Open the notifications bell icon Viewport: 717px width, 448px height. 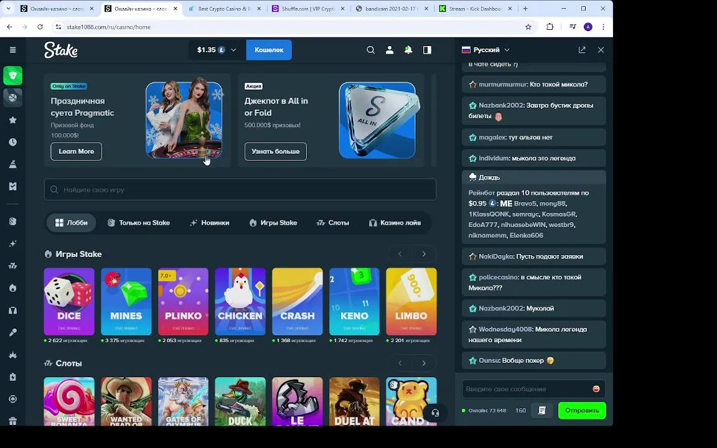(408, 50)
